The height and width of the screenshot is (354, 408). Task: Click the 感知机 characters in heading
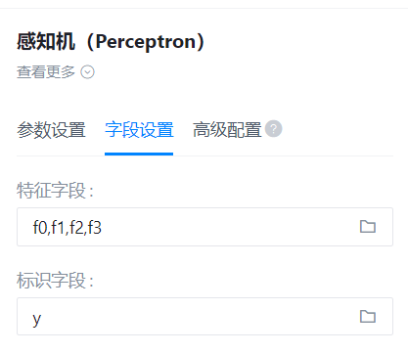point(46,42)
